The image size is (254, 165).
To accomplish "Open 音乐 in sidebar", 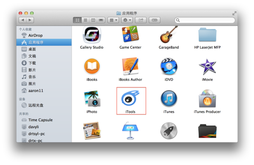I will (x=44, y=77).
